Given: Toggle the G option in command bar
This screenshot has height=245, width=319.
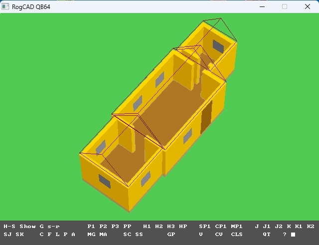Looking at the screenshot, I should 41,227.
